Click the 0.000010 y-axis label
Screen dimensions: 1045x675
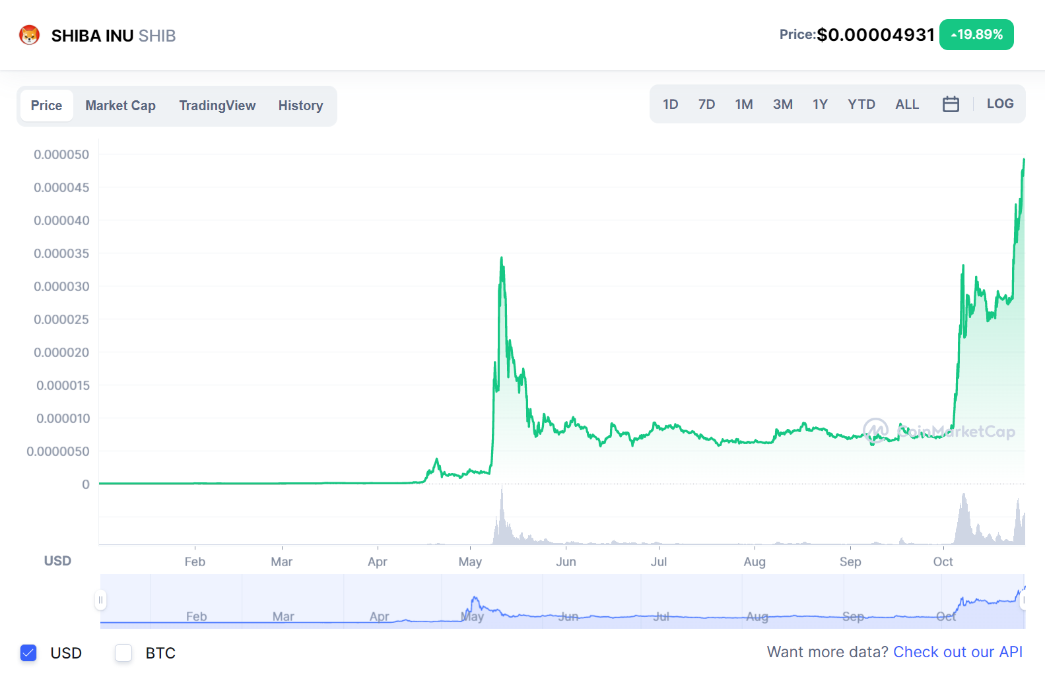tap(63, 418)
